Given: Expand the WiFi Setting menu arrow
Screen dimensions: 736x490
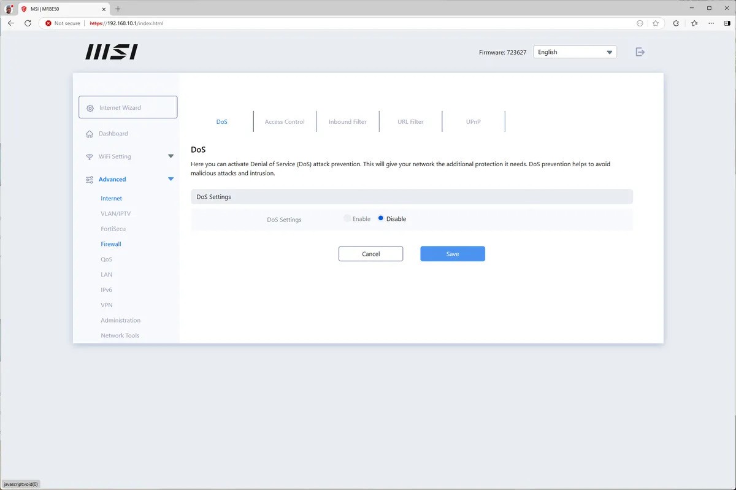Looking at the screenshot, I should 171,156.
